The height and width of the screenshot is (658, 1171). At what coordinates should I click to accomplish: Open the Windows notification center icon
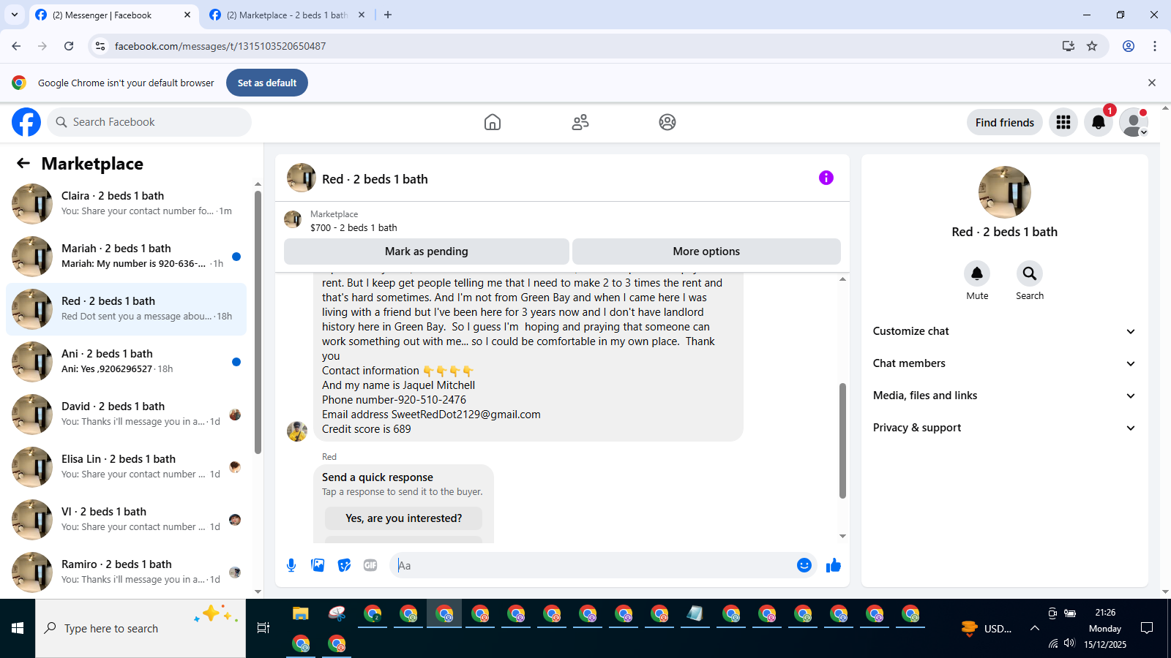(1147, 628)
